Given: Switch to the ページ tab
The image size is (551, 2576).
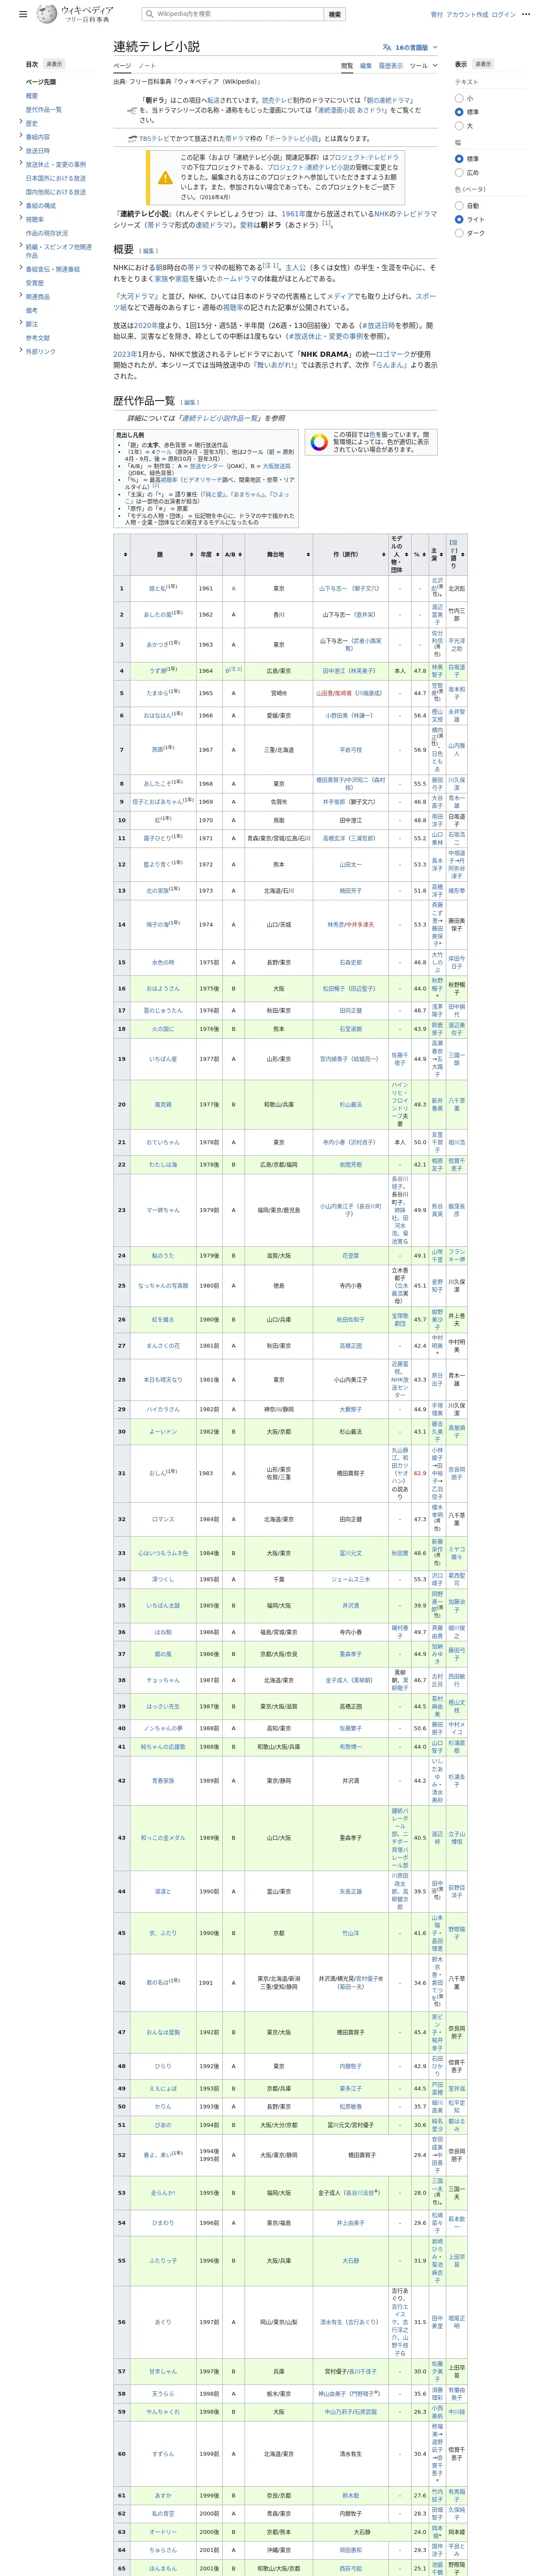Looking at the screenshot, I should coord(122,66).
